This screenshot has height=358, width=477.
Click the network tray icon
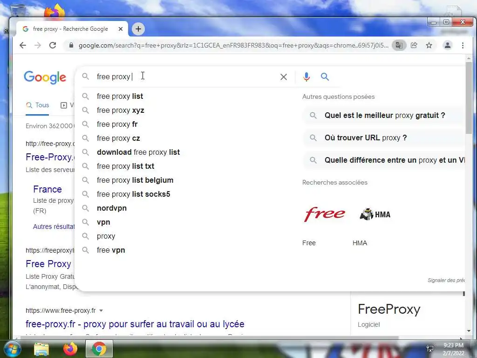point(430,348)
